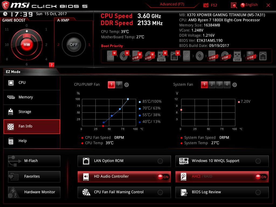Select System Fan 3

(x=219, y=85)
